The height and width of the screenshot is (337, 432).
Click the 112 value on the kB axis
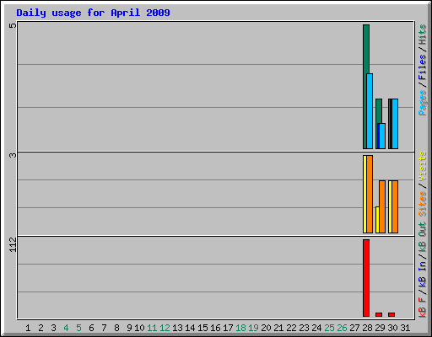pyautogui.click(x=13, y=244)
